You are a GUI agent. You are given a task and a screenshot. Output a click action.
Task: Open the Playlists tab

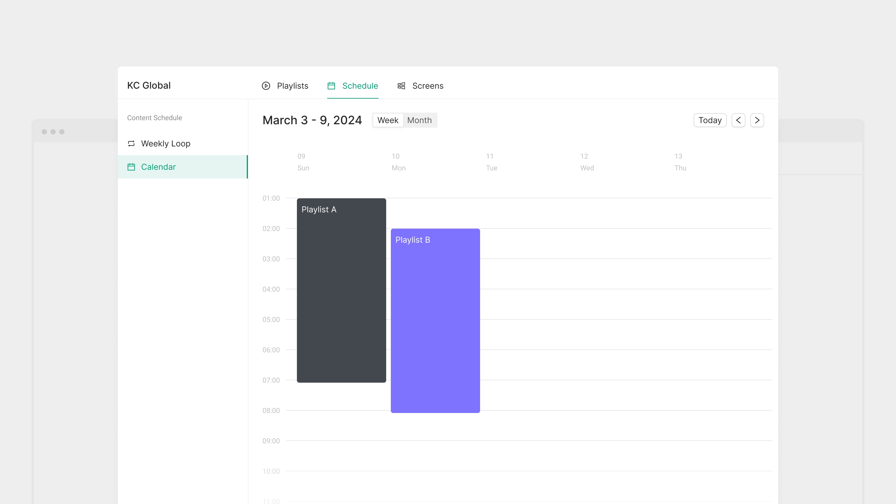[x=292, y=85]
